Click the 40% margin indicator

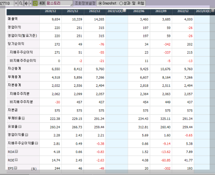[42, 3]
